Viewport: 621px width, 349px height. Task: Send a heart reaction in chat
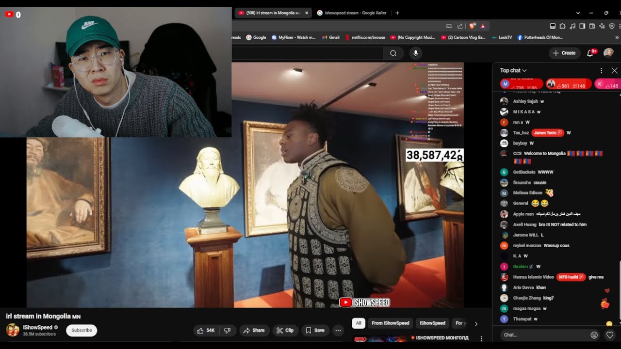point(610,335)
